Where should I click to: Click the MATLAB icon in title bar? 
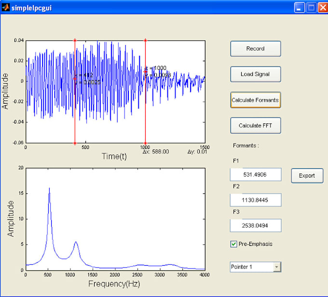[5, 8]
